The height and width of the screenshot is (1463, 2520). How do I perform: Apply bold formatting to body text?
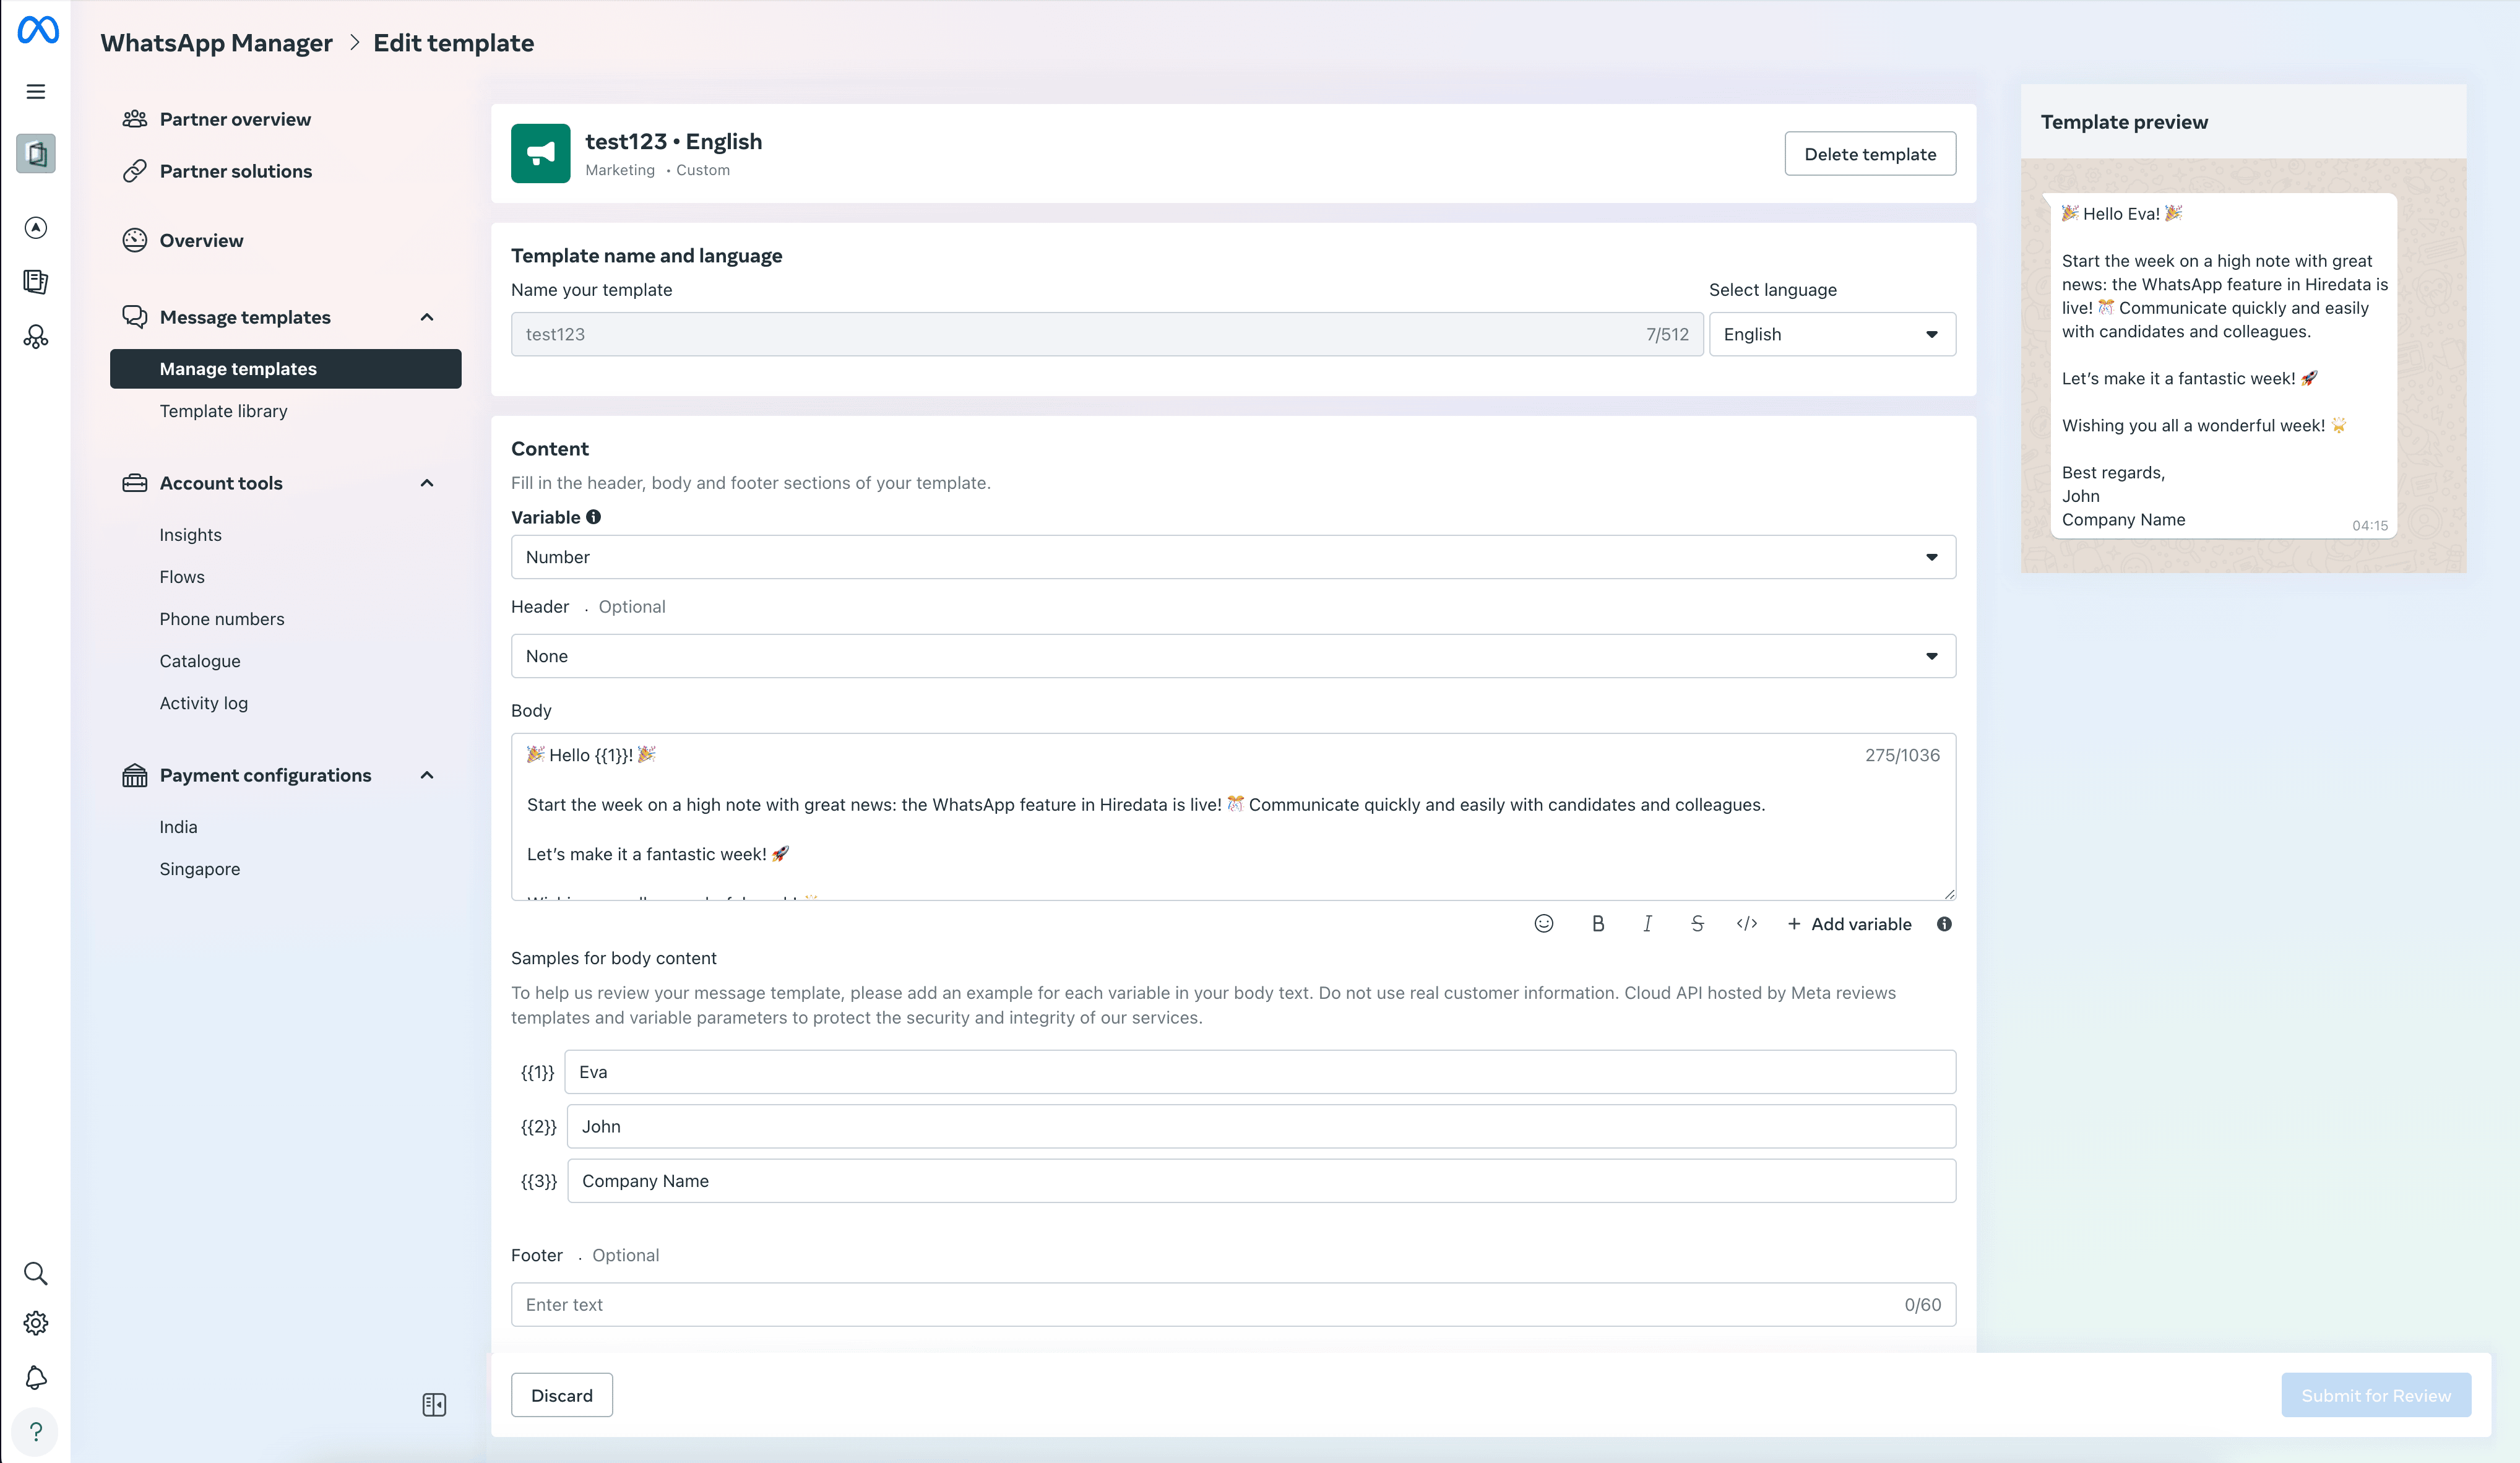point(1598,923)
